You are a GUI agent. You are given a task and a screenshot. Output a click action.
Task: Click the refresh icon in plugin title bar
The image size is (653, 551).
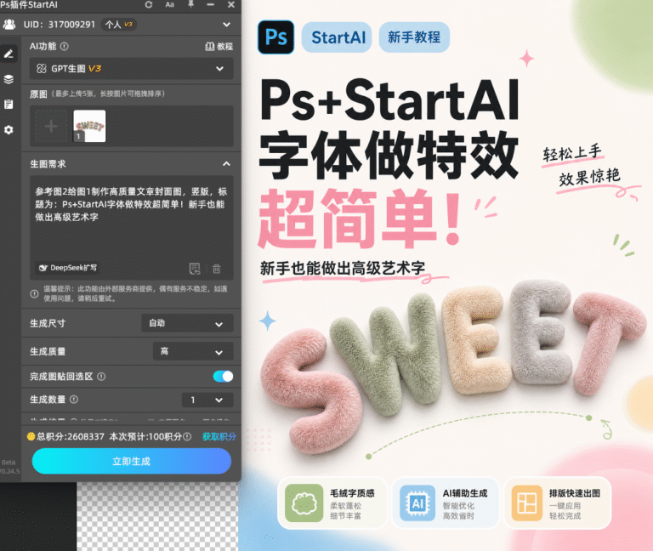coord(149,4)
